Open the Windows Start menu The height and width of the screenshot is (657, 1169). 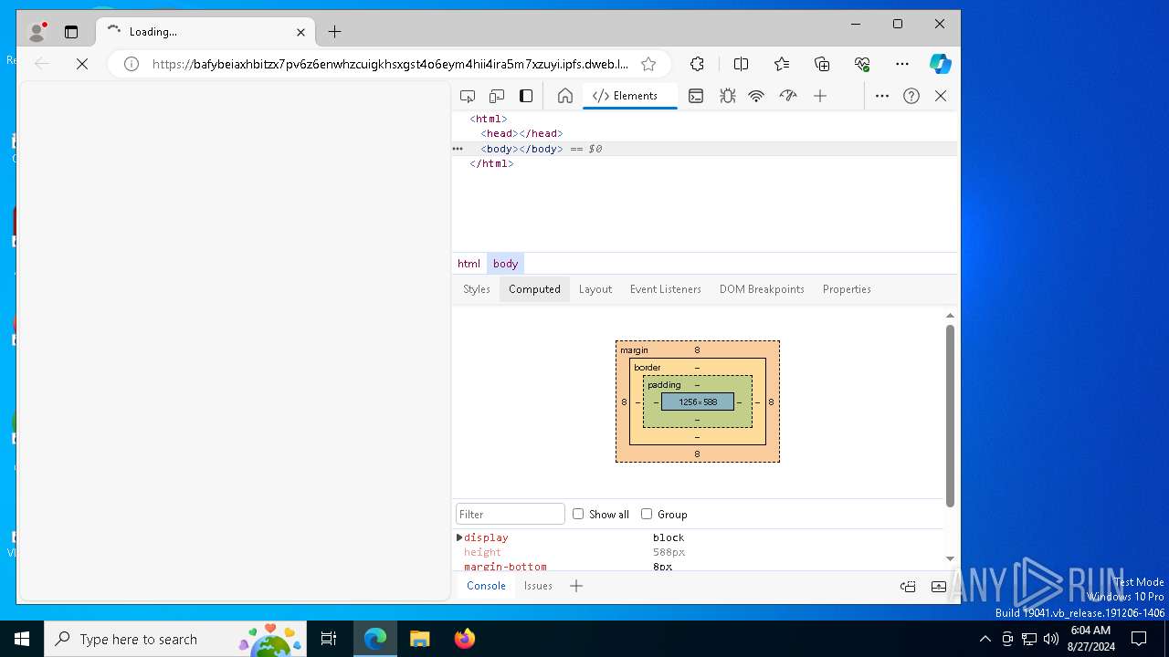pyautogui.click(x=22, y=639)
